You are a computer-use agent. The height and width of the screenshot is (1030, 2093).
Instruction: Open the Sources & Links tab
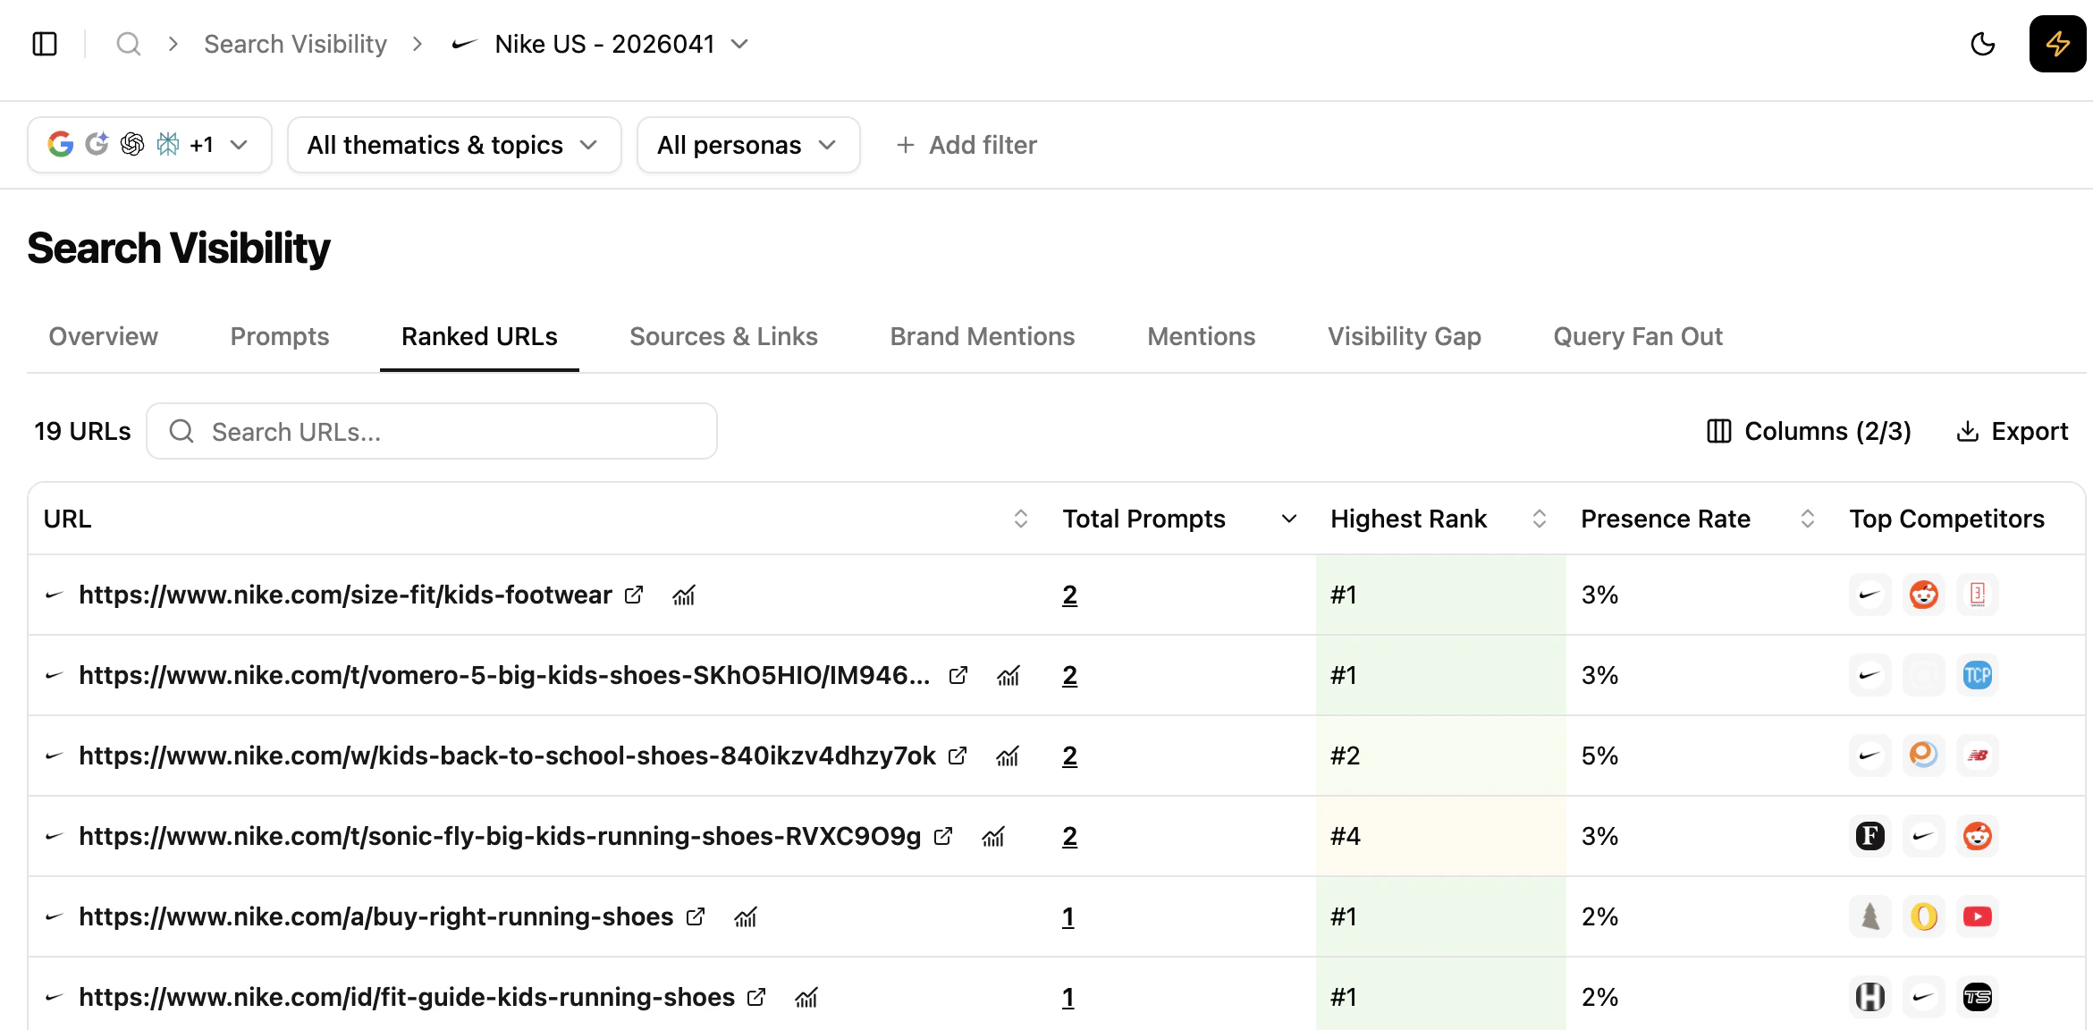click(x=723, y=336)
